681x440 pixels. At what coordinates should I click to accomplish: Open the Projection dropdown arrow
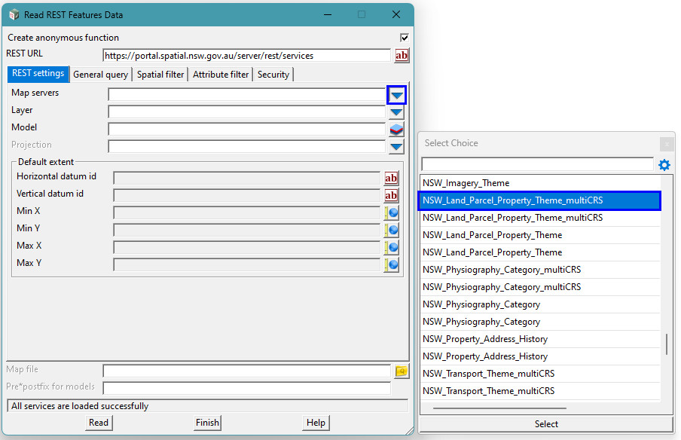point(396,147)
